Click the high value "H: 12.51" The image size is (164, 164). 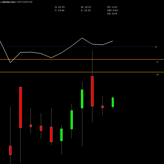pos(86,7)
